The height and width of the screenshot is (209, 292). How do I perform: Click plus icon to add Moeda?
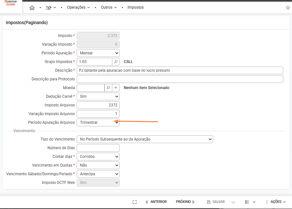(116, 87)
